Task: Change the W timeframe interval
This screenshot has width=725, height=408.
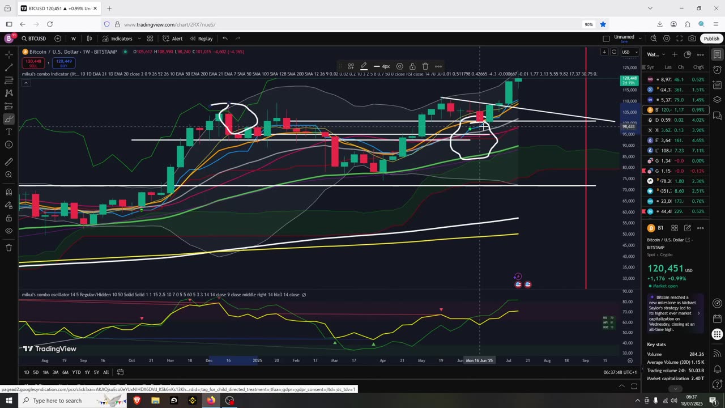Action: (74, 39)
